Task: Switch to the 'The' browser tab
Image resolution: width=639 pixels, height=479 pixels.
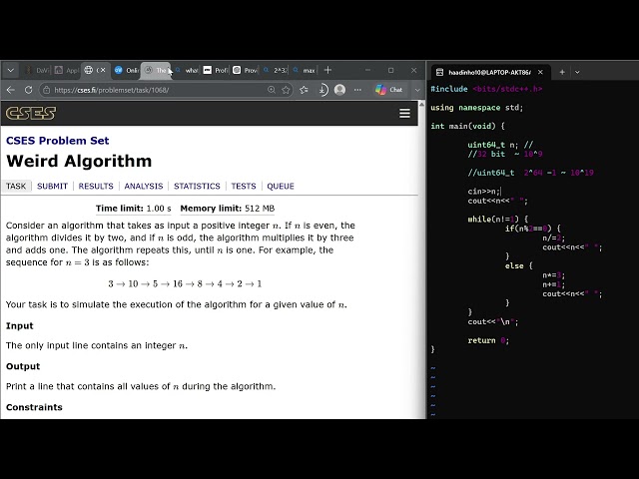Action: pyautogui.click(x=156, y=71)
